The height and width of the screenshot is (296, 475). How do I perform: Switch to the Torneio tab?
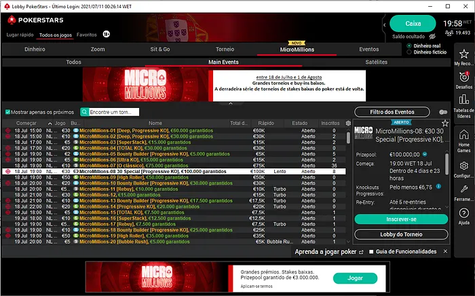225,49
